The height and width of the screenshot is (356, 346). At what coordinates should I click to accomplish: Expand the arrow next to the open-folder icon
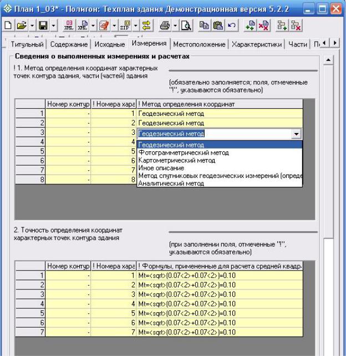point(32,25)
